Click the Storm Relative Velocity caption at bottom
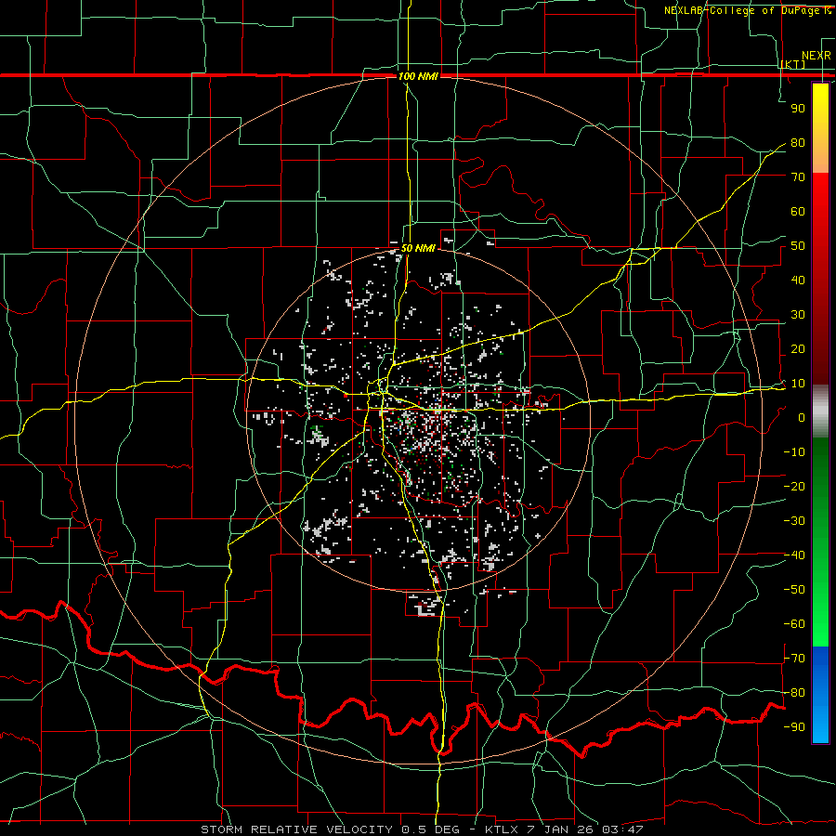836x836 pixels. click(x=422, y=829)
